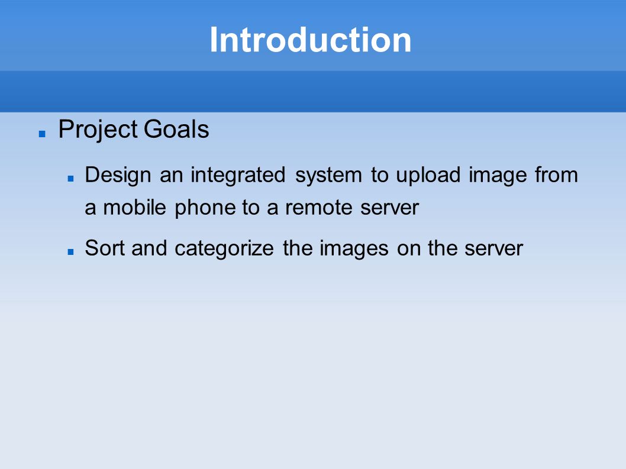Click the word remote

[x=318, y=208]
